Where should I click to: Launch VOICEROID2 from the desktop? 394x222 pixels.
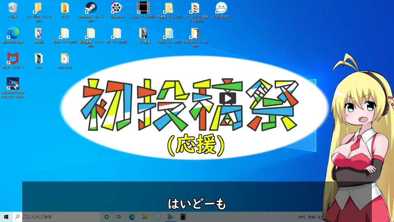(221, 8)
